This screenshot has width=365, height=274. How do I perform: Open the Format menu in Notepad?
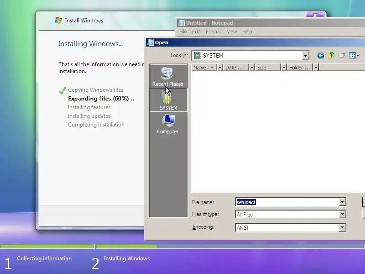click(x=214, y=32)
